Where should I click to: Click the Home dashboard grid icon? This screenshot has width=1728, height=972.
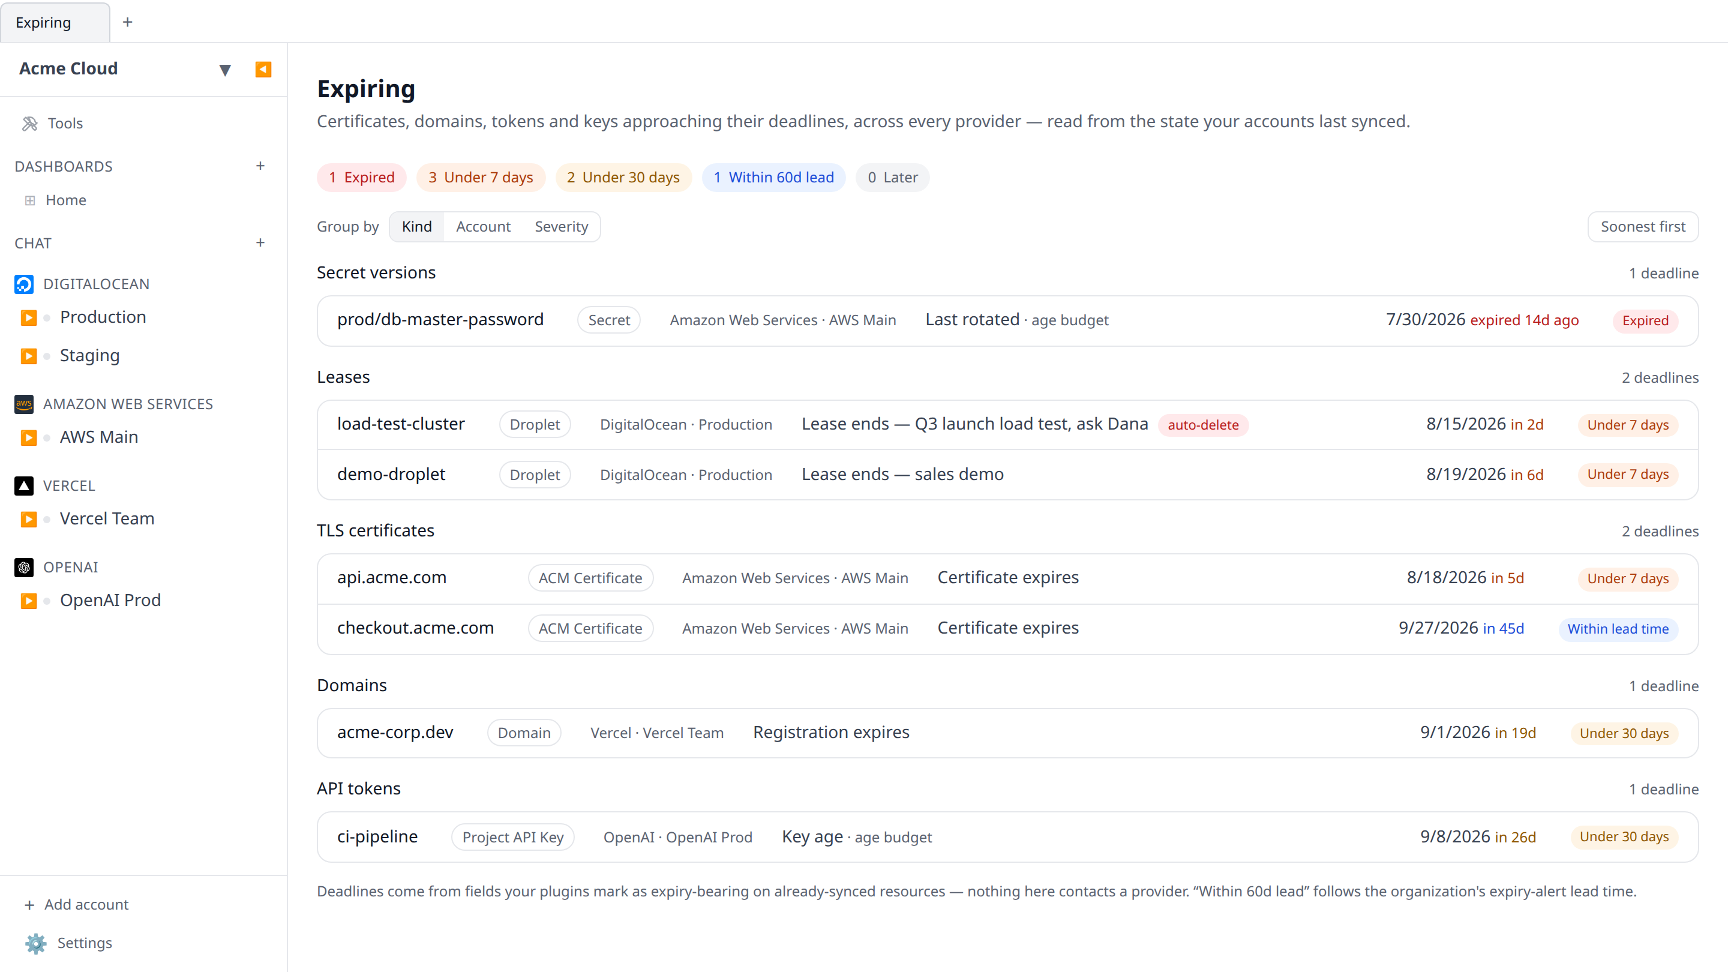click(x=30, y=200)
